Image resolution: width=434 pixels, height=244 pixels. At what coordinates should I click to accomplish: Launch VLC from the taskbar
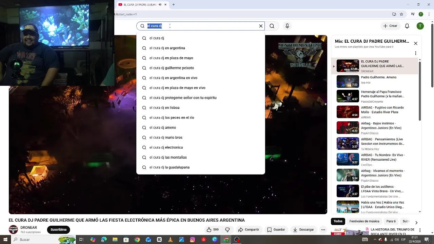(171, 240)
